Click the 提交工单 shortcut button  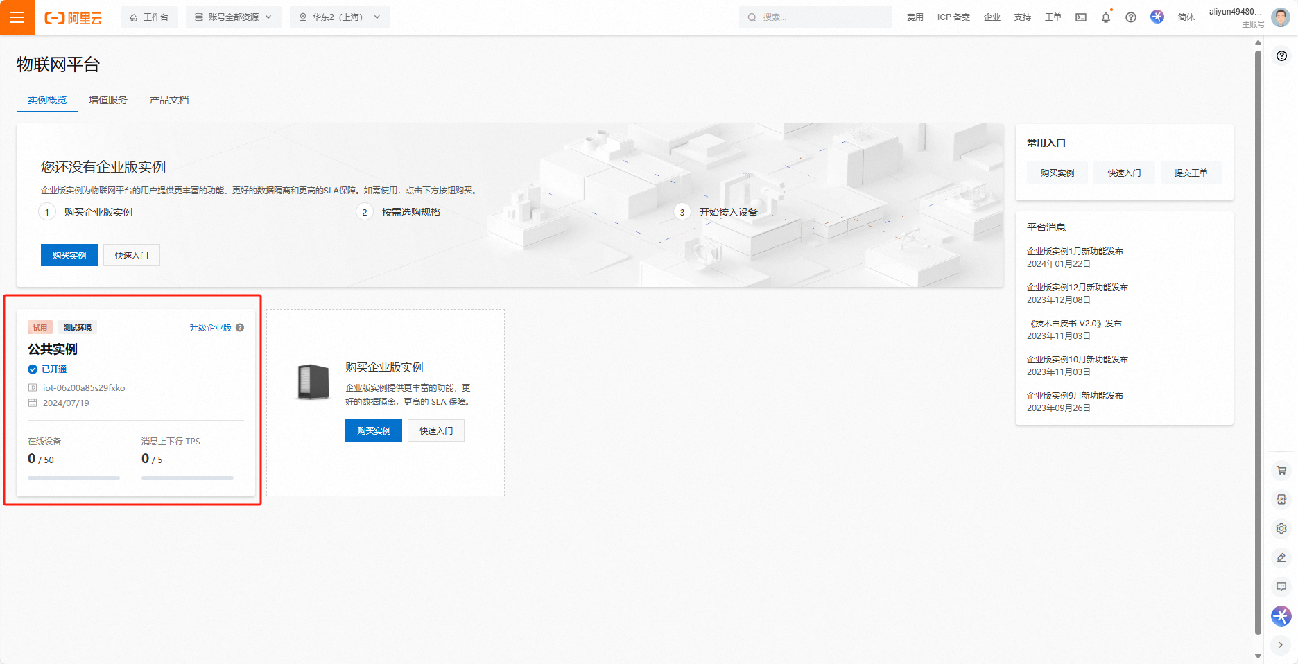[1191, 173]
